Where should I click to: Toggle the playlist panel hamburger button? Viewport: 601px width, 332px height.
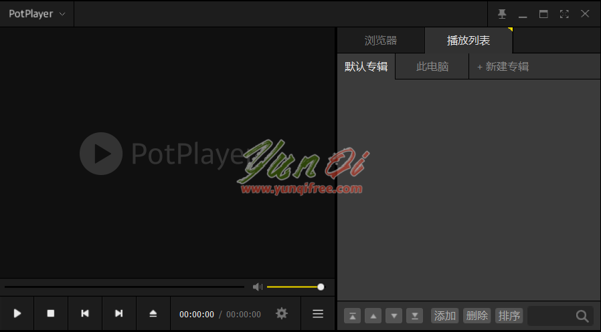click(318, 314)
